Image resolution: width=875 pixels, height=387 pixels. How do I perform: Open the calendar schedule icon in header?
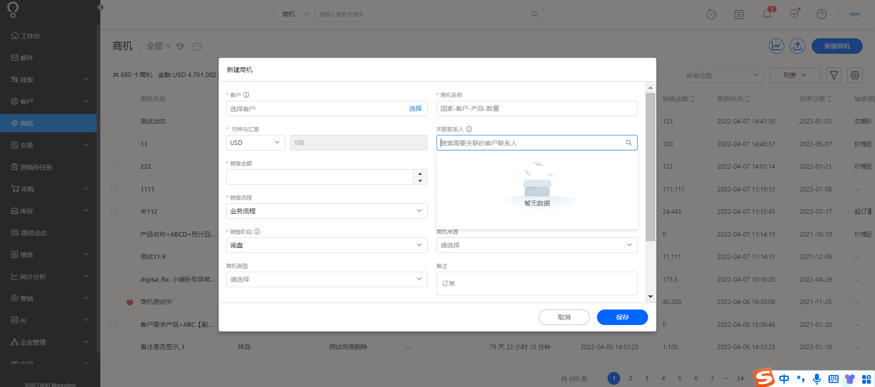pyautogui.click(x=739, y=14)
